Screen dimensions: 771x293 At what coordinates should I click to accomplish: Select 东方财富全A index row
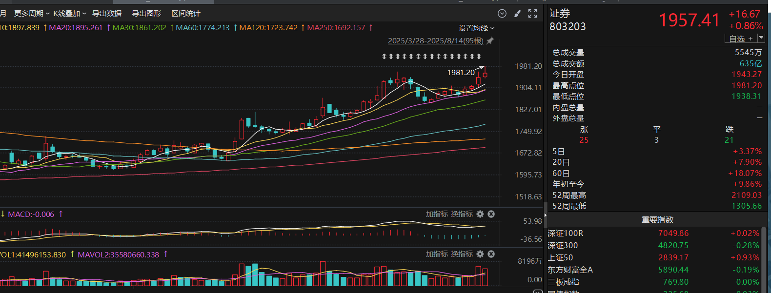click(653, 270)
